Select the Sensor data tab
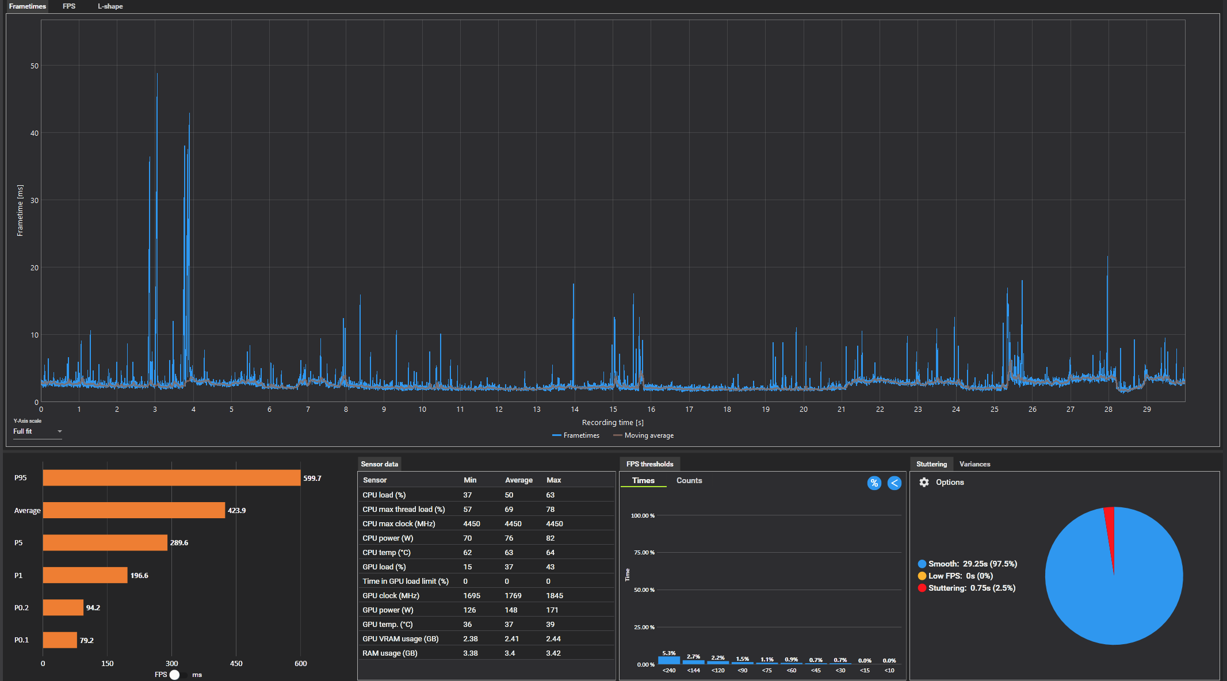 379,464
